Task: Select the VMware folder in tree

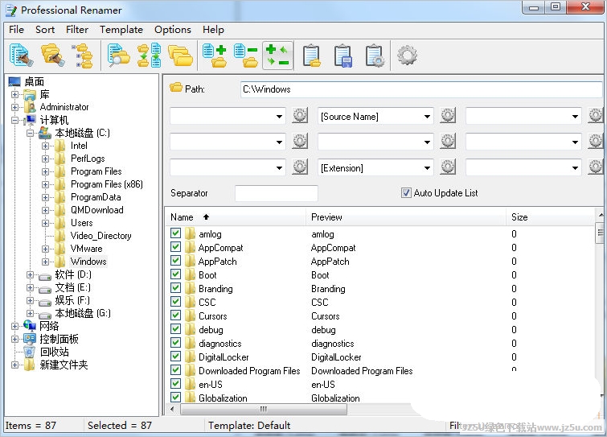Action: [x=86, y=249]
